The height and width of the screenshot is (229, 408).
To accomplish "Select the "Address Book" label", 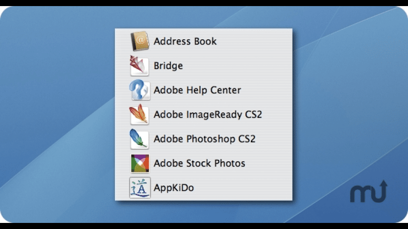I will click(185, 41).
